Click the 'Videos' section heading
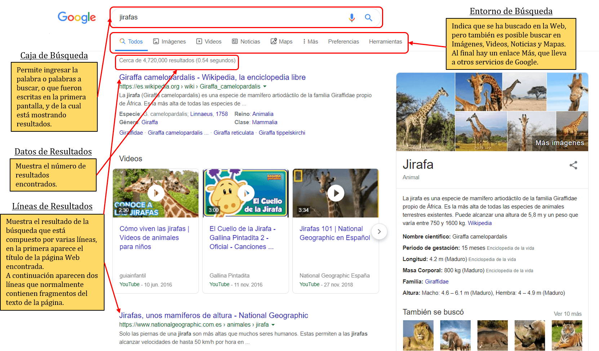599x351 pixels. click(x=130, y=159)
